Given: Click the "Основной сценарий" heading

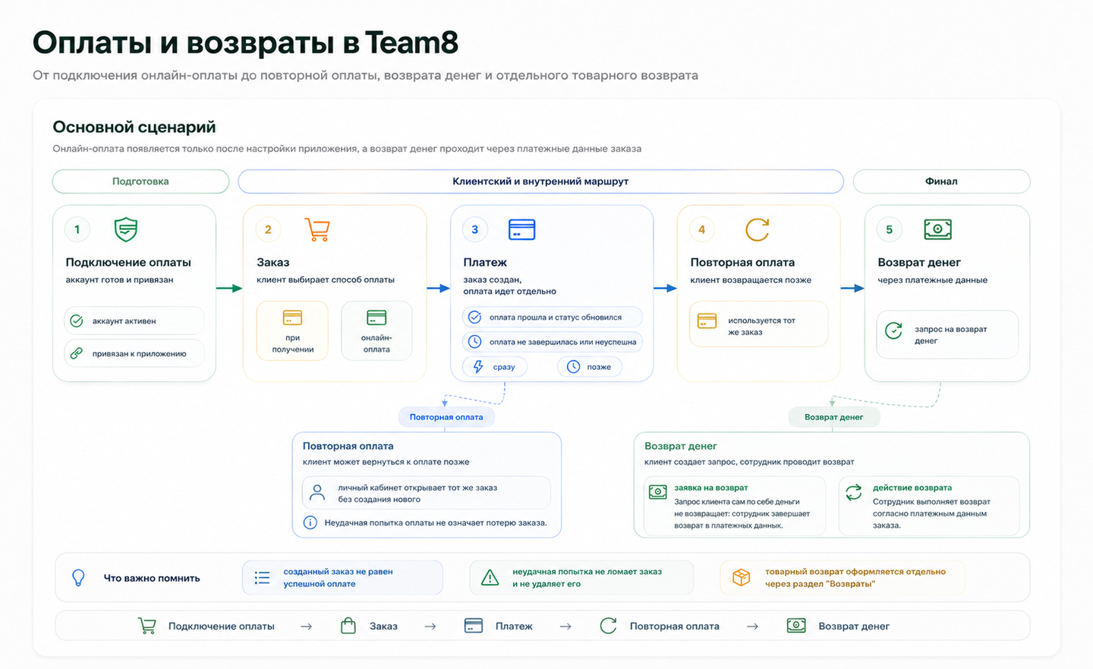Looking at the screenshot, I should pos(134,127).
